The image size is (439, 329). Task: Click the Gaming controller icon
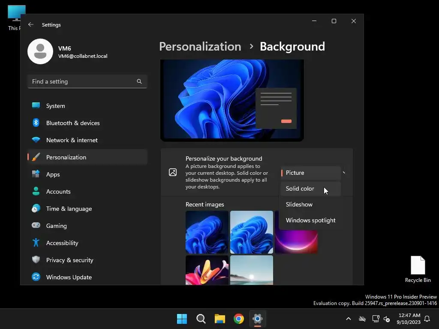pos(36,225)
